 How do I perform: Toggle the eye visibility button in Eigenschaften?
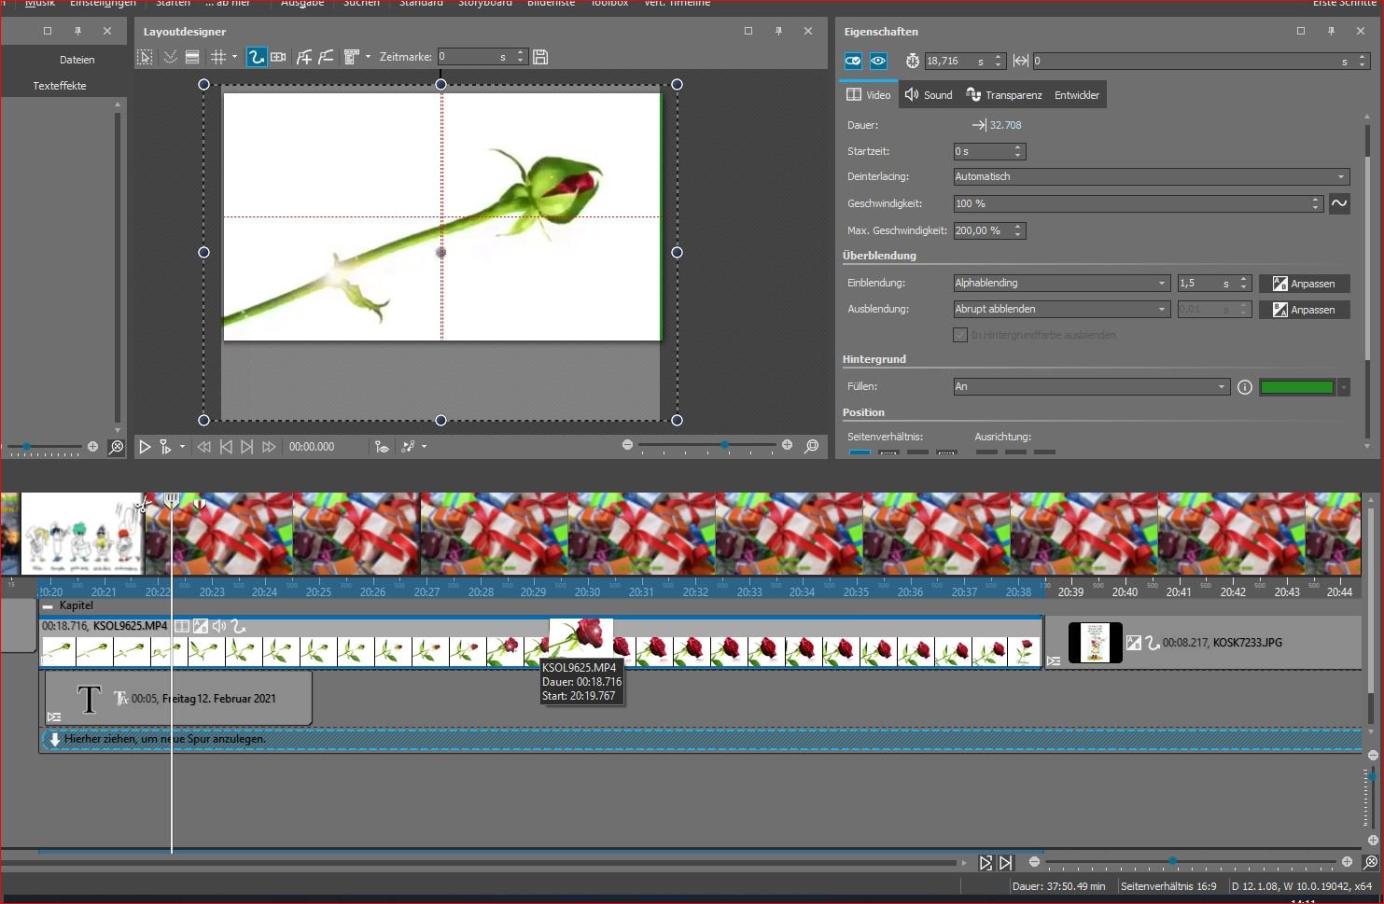click(878, 61)
